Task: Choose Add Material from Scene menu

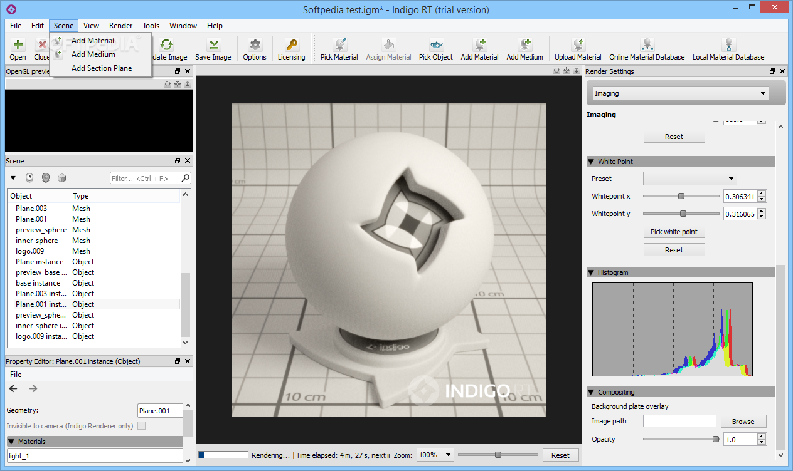Action: [x=101, y=41]
